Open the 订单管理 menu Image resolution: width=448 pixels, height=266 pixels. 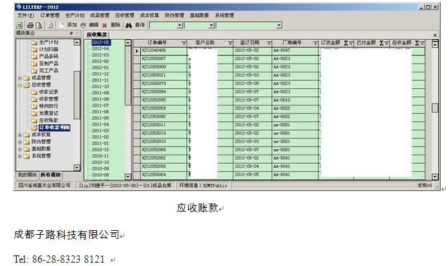49,15
